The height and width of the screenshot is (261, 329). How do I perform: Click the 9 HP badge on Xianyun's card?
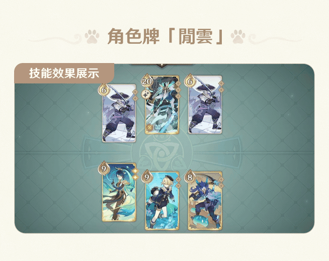point(103,168)
